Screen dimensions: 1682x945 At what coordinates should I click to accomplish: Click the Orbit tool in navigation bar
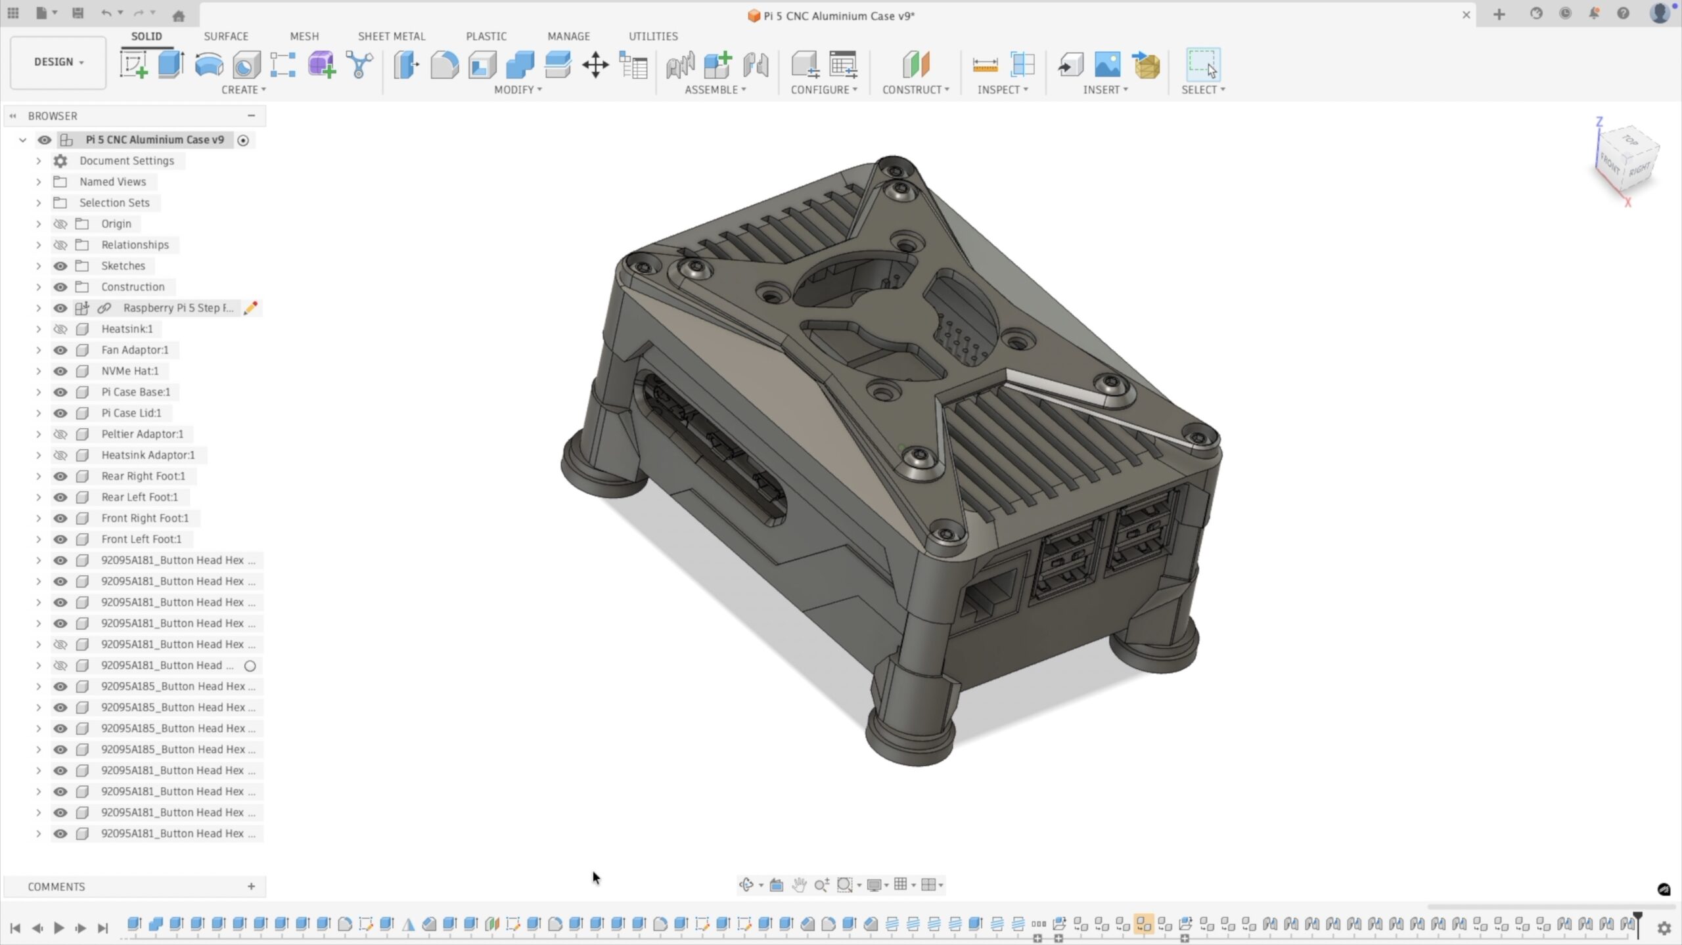(746, 885)
